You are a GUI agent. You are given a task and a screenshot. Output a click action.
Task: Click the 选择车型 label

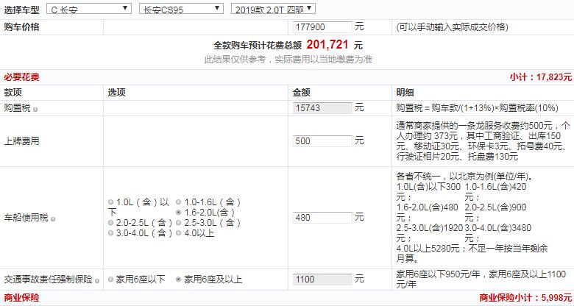click(21, 10)
